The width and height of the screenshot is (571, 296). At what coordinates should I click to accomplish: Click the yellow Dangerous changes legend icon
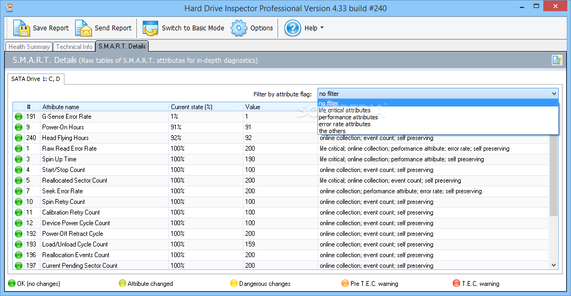coord(234,283)
